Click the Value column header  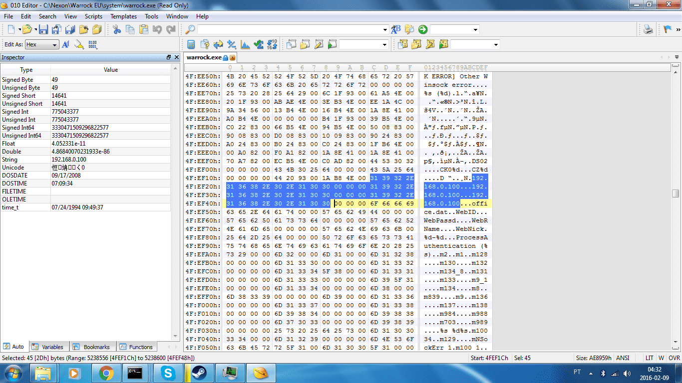pos(111,70)
